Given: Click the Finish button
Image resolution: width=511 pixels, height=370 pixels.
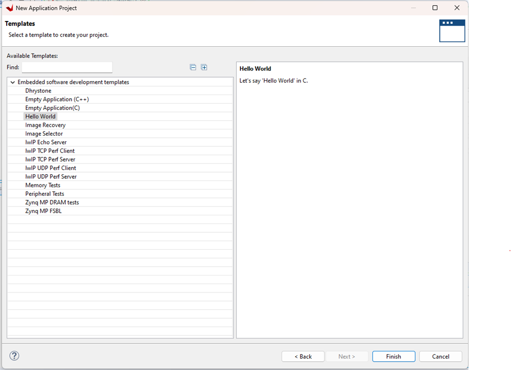Looking at the screenshot, I should point(394,356).
